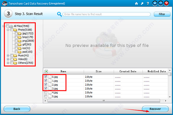Click the All Files drive icon
173x115 pixels.
[x=11, y=26]
